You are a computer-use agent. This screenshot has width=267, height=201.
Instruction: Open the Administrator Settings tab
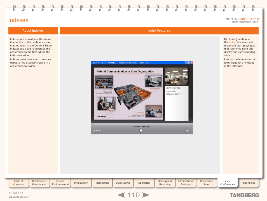click(x=186, y=183)
